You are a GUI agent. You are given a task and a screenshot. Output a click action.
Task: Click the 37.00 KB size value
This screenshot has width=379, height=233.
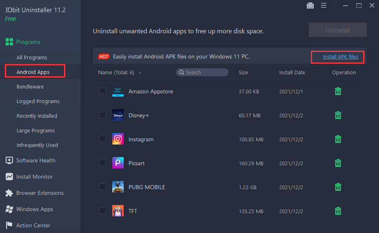[x=249, y=91]
